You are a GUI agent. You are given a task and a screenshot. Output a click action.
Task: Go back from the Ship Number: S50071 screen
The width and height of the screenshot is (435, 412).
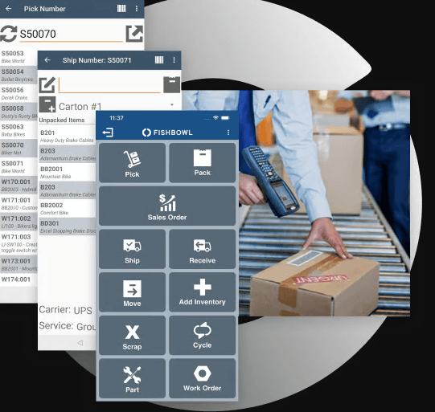tap(47, 60)
